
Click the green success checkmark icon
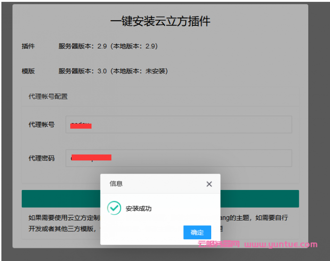click(x=114, y=208)
